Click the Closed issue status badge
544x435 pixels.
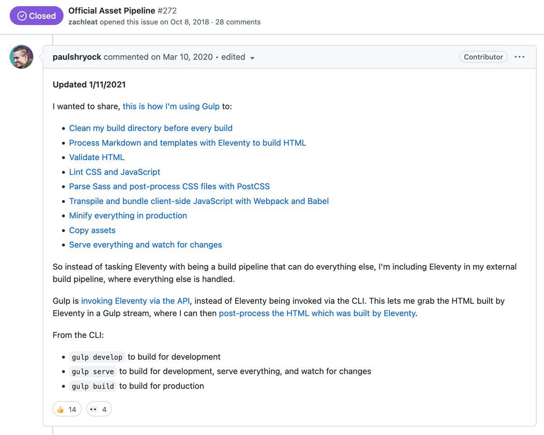point(37,16)
